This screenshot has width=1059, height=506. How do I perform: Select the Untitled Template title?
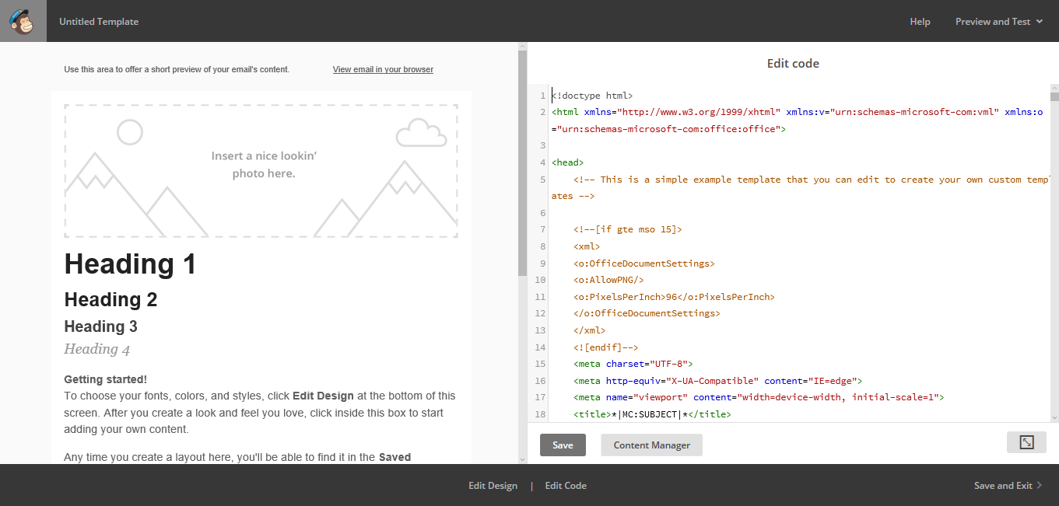99,22
